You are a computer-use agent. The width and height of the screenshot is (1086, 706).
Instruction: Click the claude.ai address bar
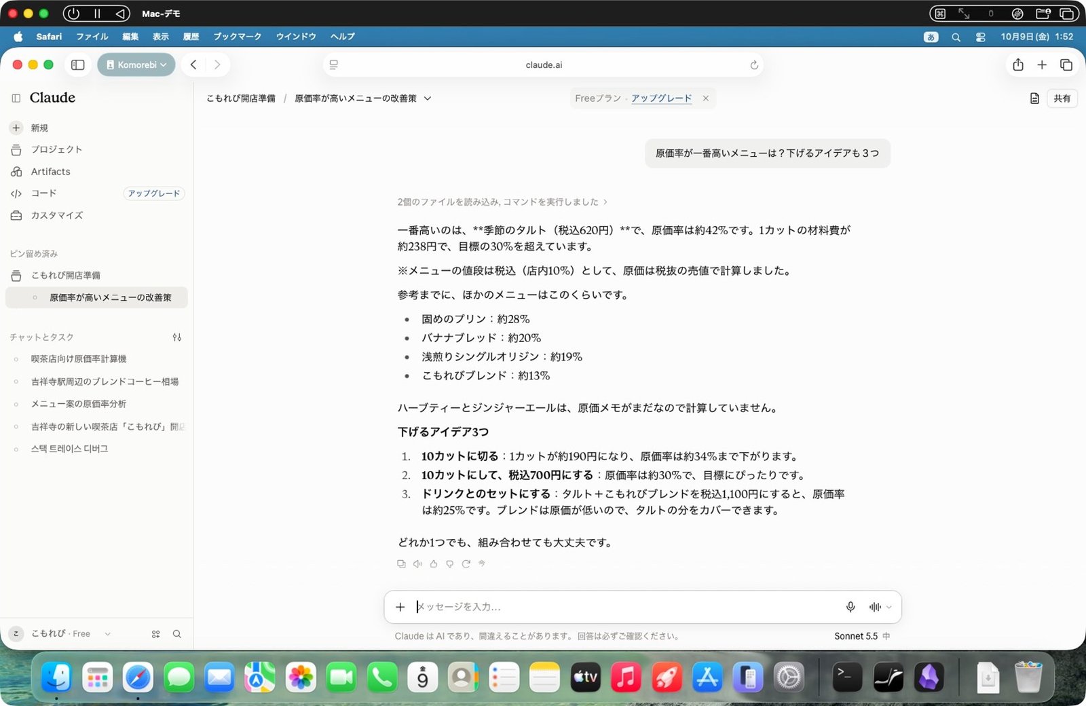click(x=544, y=65)
